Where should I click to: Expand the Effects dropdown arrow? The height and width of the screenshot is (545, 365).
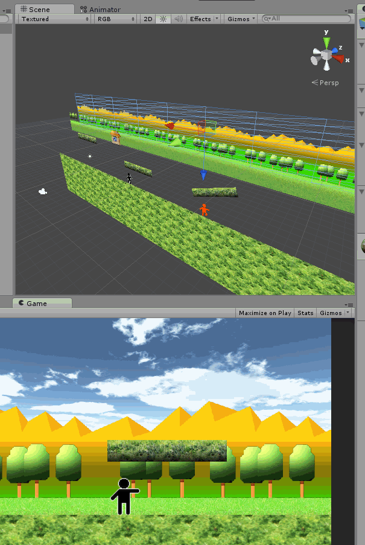coord(217,19)
